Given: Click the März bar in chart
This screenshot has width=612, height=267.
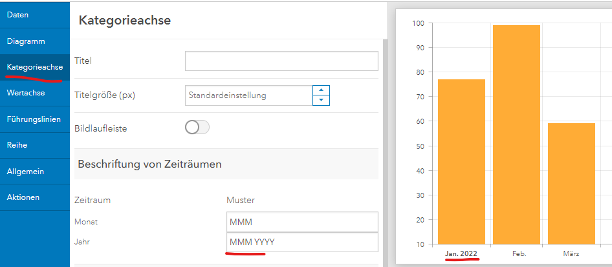Looking at the screenshot, I should click(571, 183).
